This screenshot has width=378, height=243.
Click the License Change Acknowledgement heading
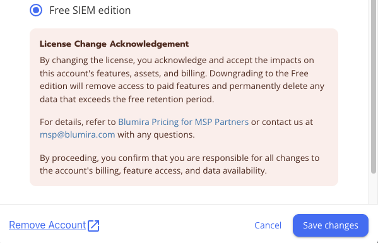[114, 44]
